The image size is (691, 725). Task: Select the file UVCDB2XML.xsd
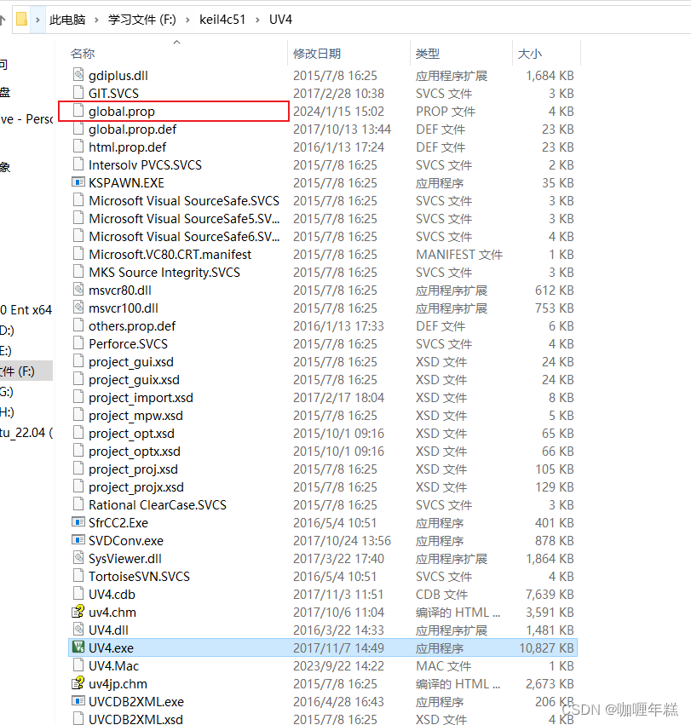(x=136, y=719)
